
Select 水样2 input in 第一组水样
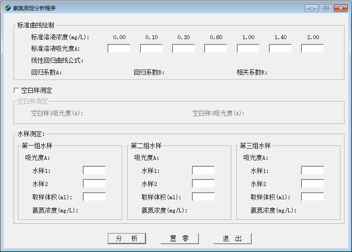[x=94, y=184]
